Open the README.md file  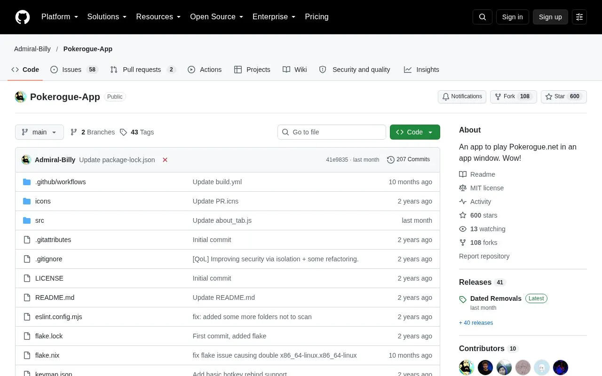click(x=55, y=298)
